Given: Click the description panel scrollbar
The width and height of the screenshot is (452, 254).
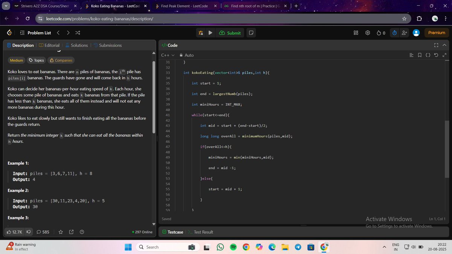Looking at the screenshot, I should point(153,97).
